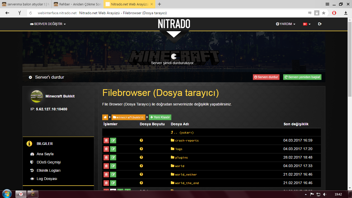Open the SERVER DEĞİŞTİR dropdown
Image resolution: width=352 pixels, height=198 pixels.
coord(48,24)
